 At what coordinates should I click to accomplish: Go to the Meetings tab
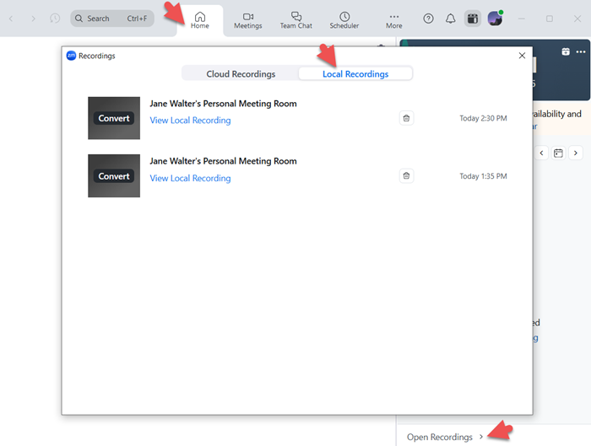tap(247, 19)
